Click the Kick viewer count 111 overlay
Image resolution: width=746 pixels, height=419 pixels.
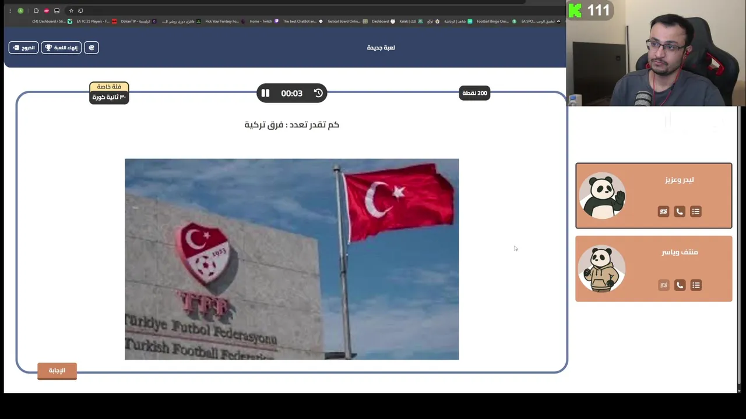[x=590, y=10]
